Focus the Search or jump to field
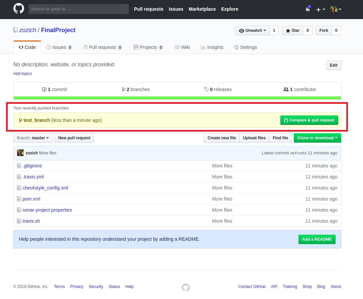 pos(74,9)
